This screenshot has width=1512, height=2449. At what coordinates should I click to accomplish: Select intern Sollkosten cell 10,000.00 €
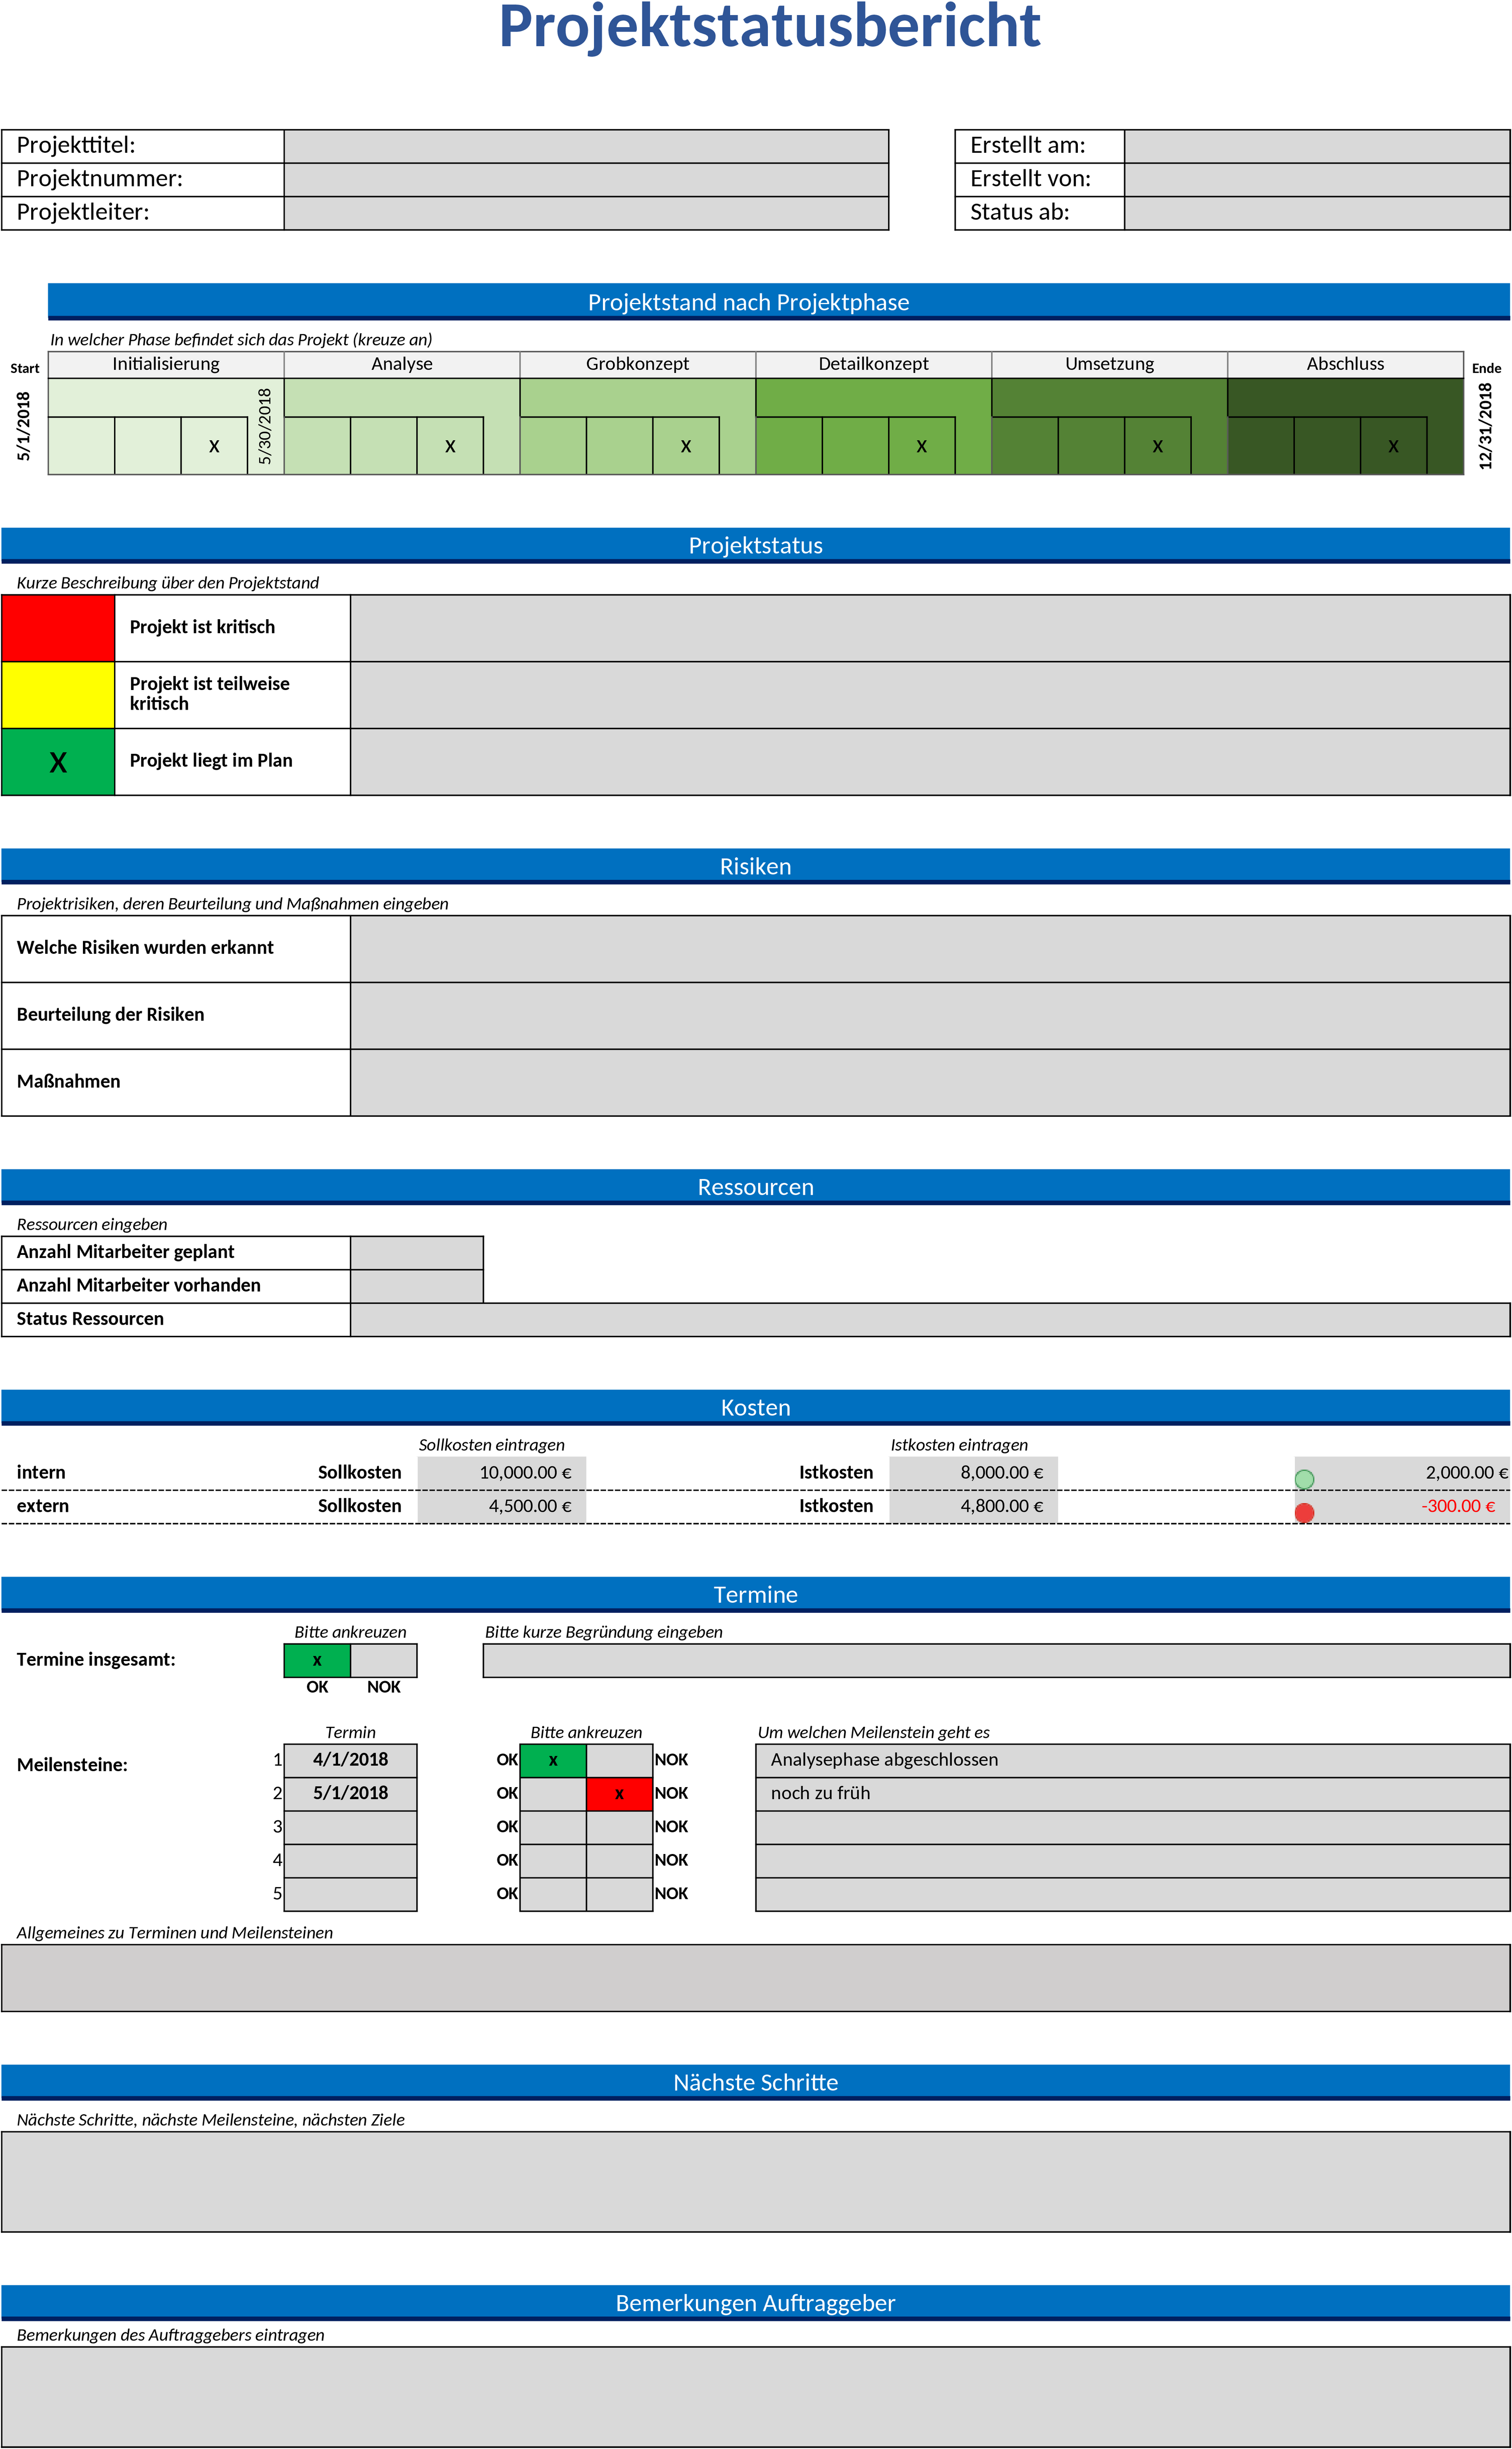502,1473
